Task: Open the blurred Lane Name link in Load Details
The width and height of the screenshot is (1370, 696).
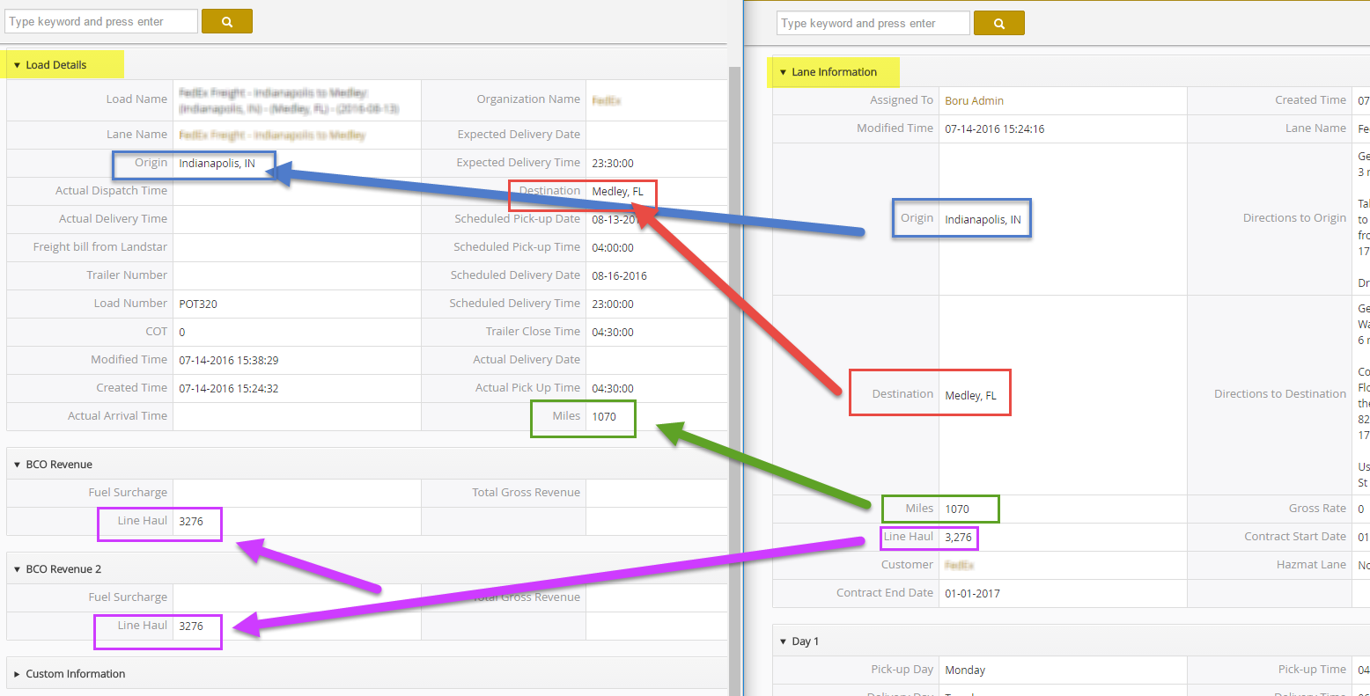Action: click(x=272, y=135)
